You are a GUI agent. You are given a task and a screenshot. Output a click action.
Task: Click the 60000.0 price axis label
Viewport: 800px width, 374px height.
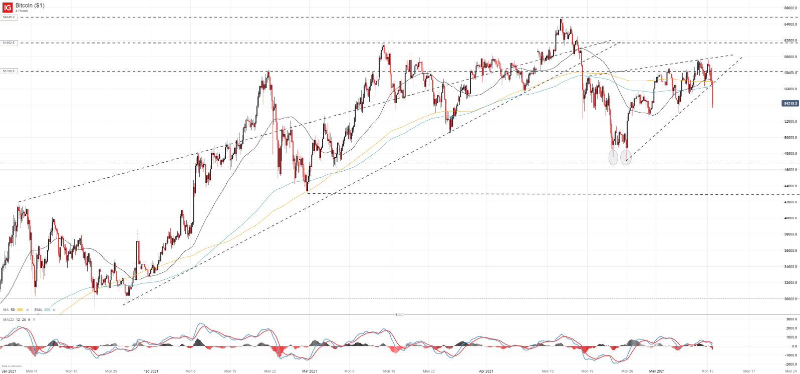point(790,57)
